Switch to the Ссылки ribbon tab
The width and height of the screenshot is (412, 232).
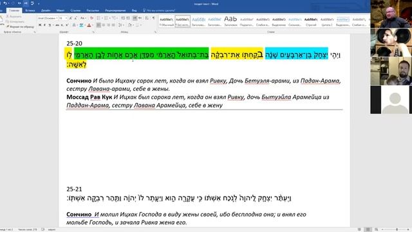click(75, 10)
